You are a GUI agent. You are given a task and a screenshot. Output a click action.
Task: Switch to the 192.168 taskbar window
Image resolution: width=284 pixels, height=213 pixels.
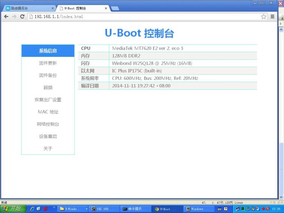coord(105,209)
